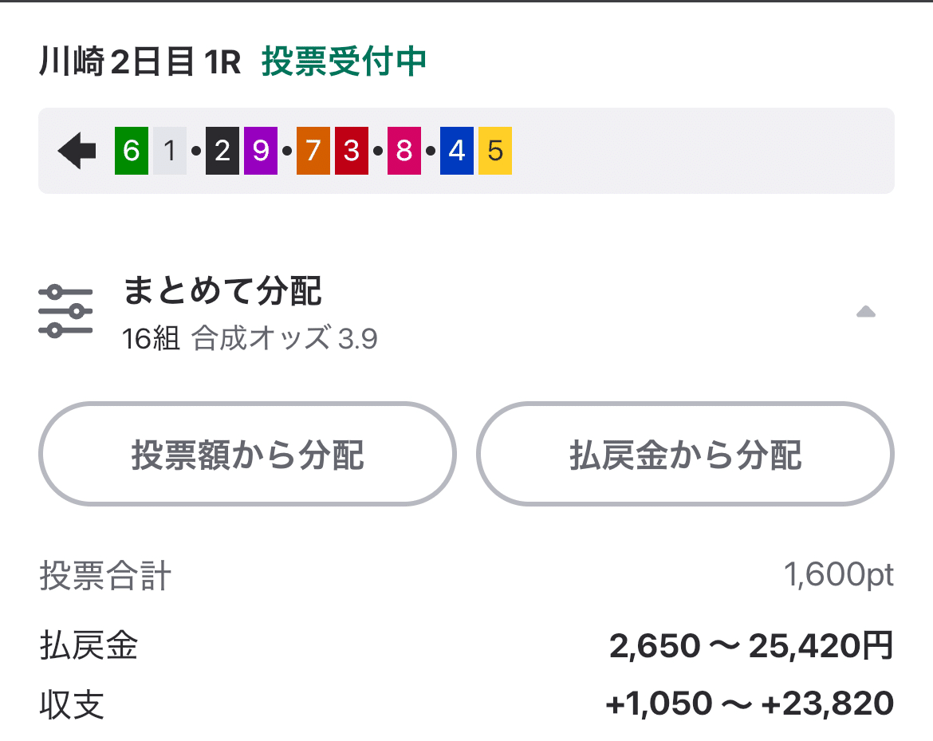The width and height of the screenshot is (933, 741).
Task: Select the orange number 7 badge
Action: [x=313, y=151]
